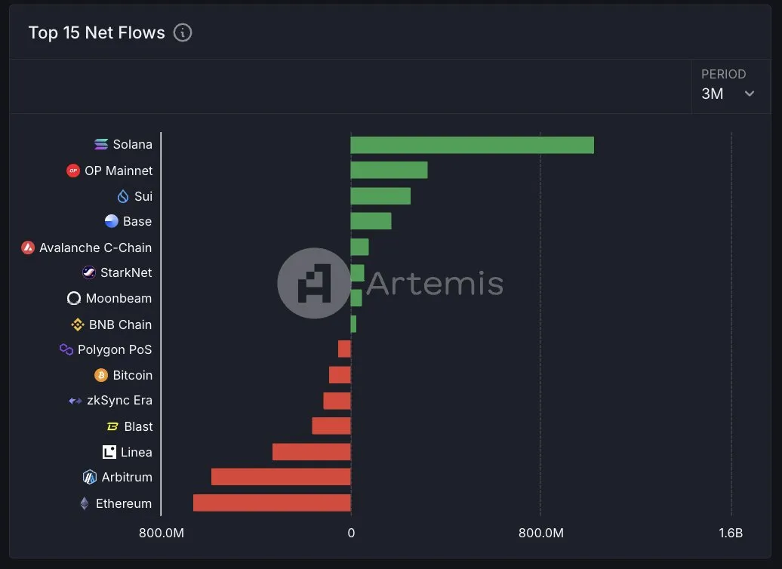The height and width of the screenshot is (569, 782).
Task: Click the StarkNet logo icon
Action: click(89, 272)
